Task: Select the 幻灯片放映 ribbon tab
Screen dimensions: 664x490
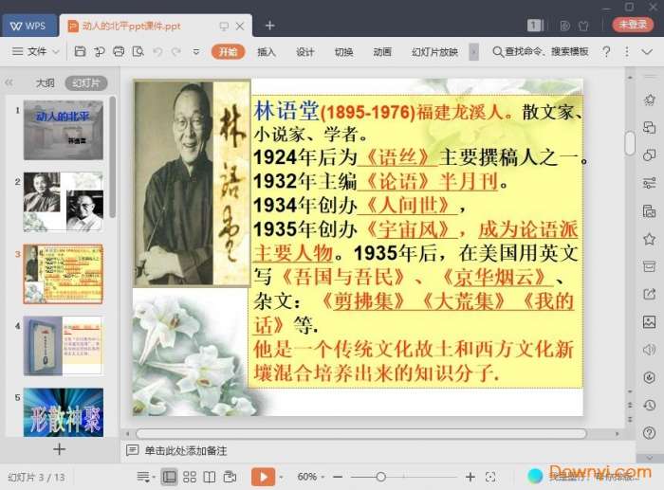Action: (x=434, y=51)
